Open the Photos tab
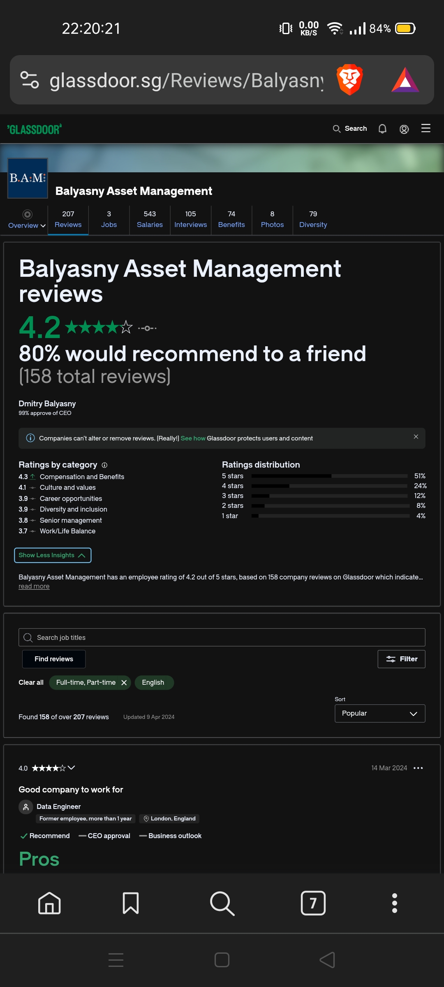The height and width of the screenshot is (987, 444). click(x=272, y=220)
